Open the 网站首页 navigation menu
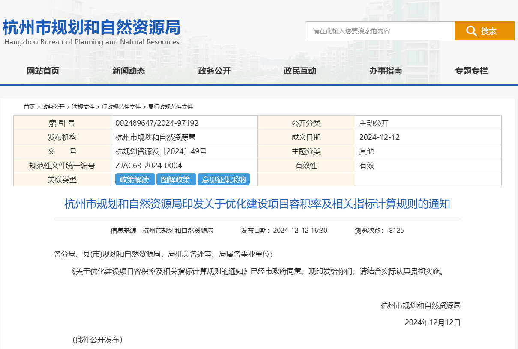The width and height of the screenshot is (518, 349). [x=43, y=71]
